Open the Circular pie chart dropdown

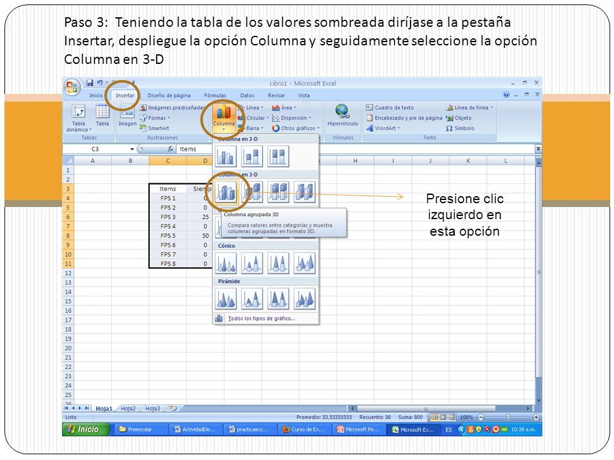tap(253, 118)
